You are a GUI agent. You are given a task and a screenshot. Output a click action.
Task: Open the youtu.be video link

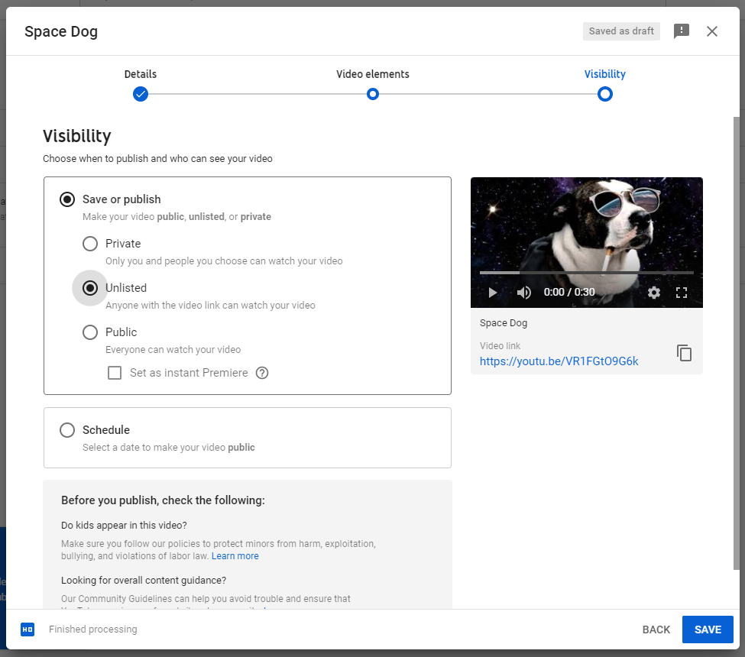[559, 361]
